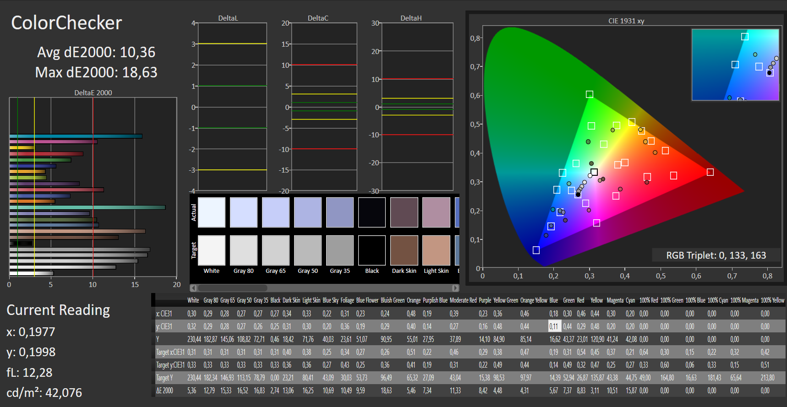Select the Target Light Skin swatch

pos(436,250)
